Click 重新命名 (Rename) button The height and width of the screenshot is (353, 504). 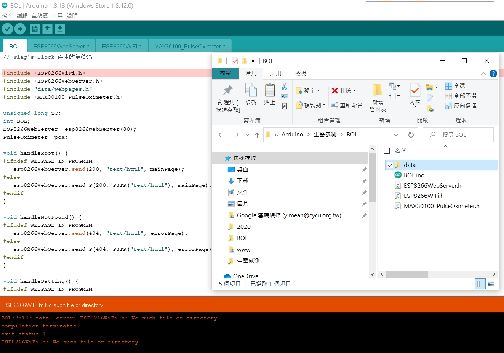[347, 105]
